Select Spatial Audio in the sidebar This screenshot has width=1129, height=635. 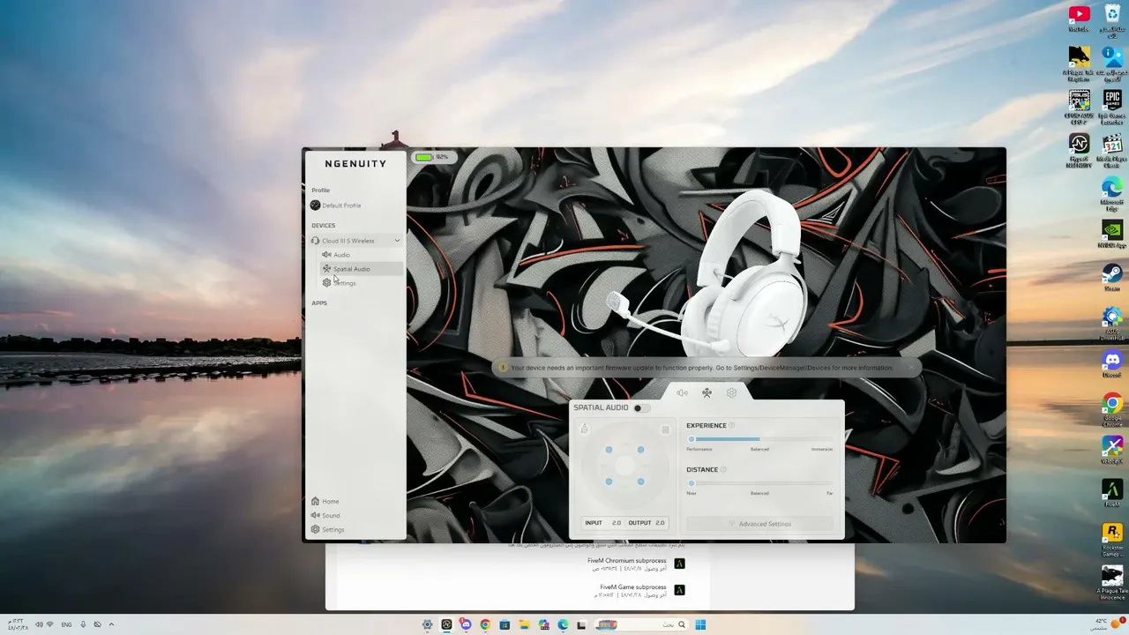point(362,269)
